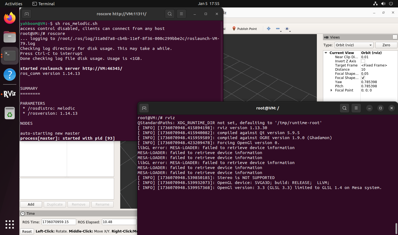
Task: Click the root@VM terminal scrollbar
Action: (396, 228)
